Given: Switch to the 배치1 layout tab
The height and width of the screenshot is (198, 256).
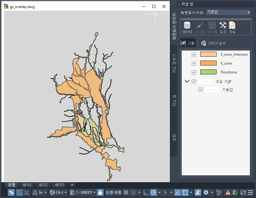Looking at the screenshot, I should coord(27,185).
